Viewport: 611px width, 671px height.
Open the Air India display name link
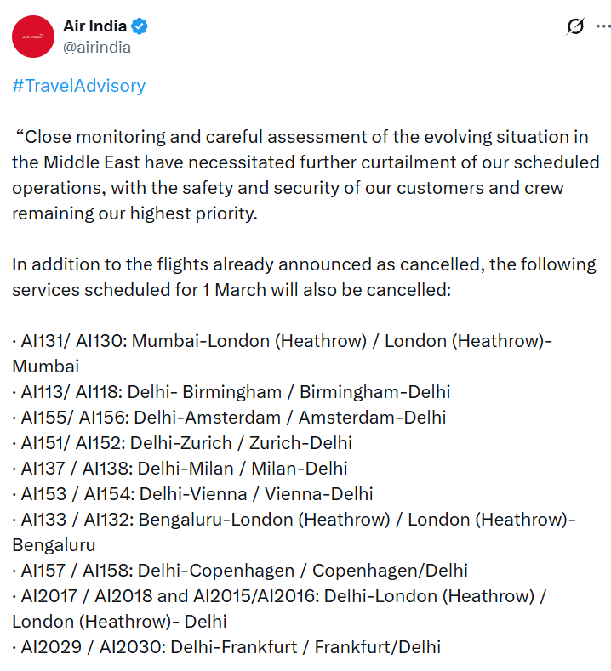[x=94, y=26]
